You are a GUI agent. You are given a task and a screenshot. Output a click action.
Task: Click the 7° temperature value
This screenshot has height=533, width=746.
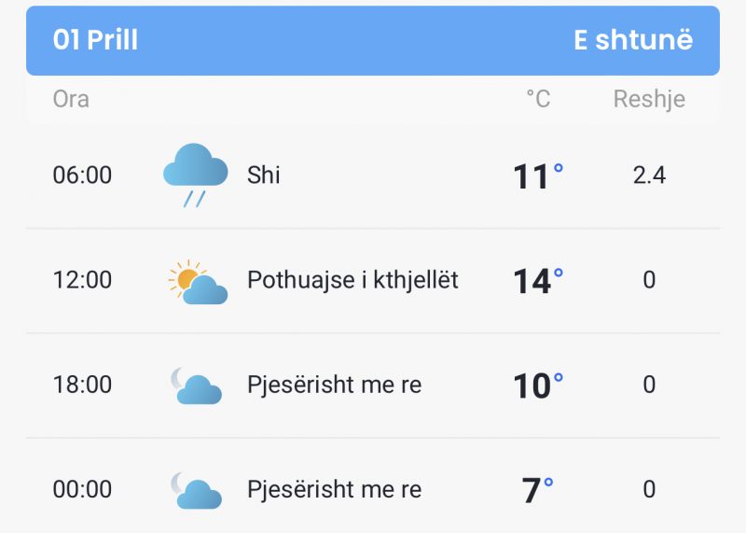[538, 491]
